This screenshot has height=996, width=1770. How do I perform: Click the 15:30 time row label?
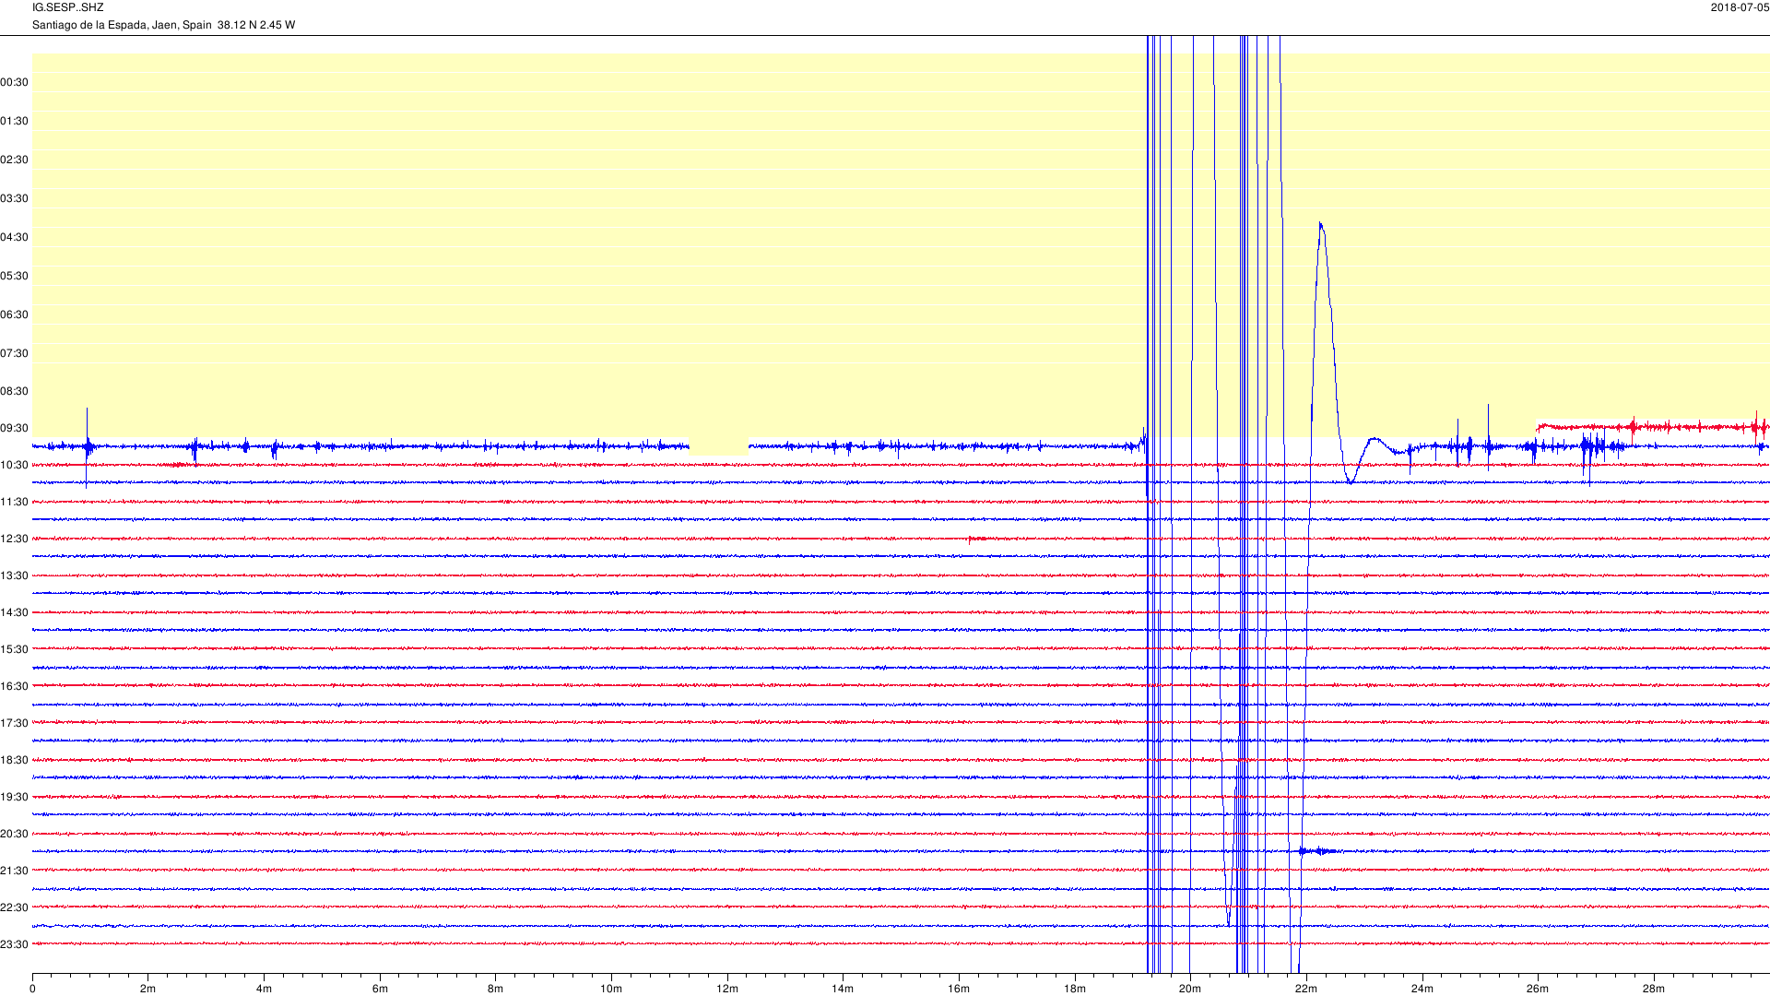[x=14, y=649]
